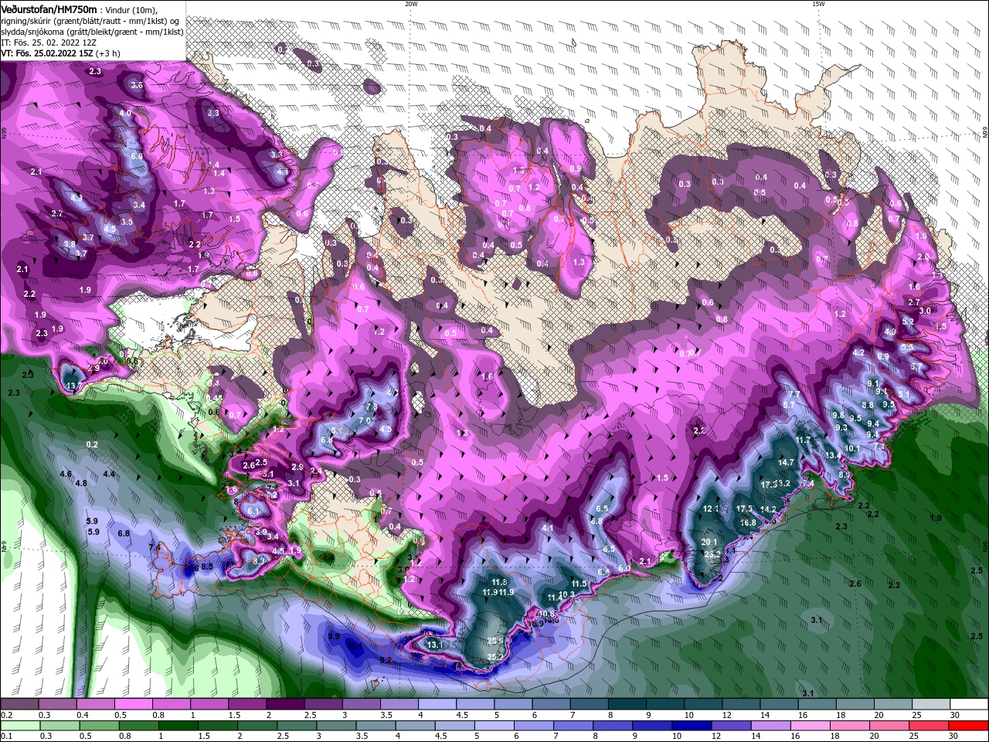Click the 3.6 value on the map
The height and width of the screenshot is (742, 989).
[x=136, y=85]
